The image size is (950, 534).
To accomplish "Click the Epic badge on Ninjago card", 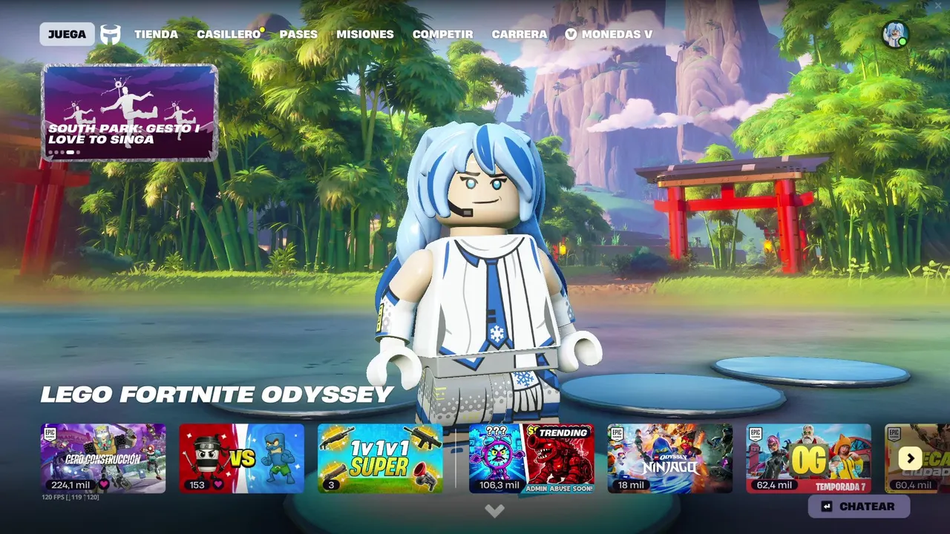I will click(x=617, y=434).
